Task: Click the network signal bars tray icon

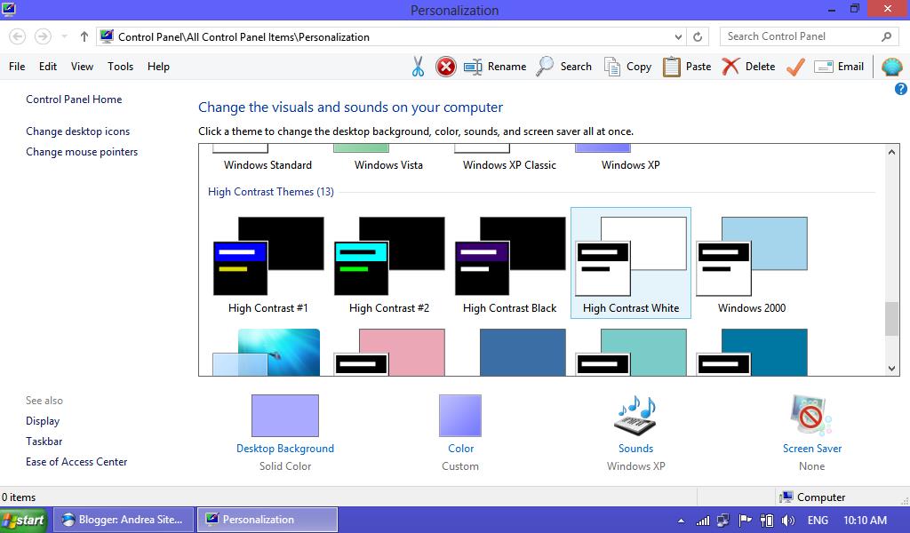Action: click(703, 521)
